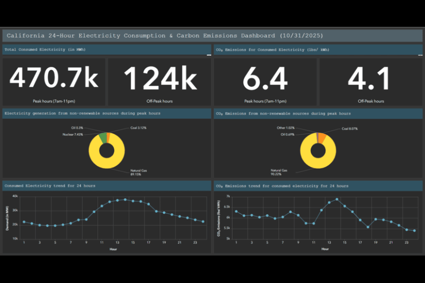The height and width of the screenshot is (283, 425).
Task: Click the 6.4 peak hours CO₂ emissions indicator
Action: point(265,79)
